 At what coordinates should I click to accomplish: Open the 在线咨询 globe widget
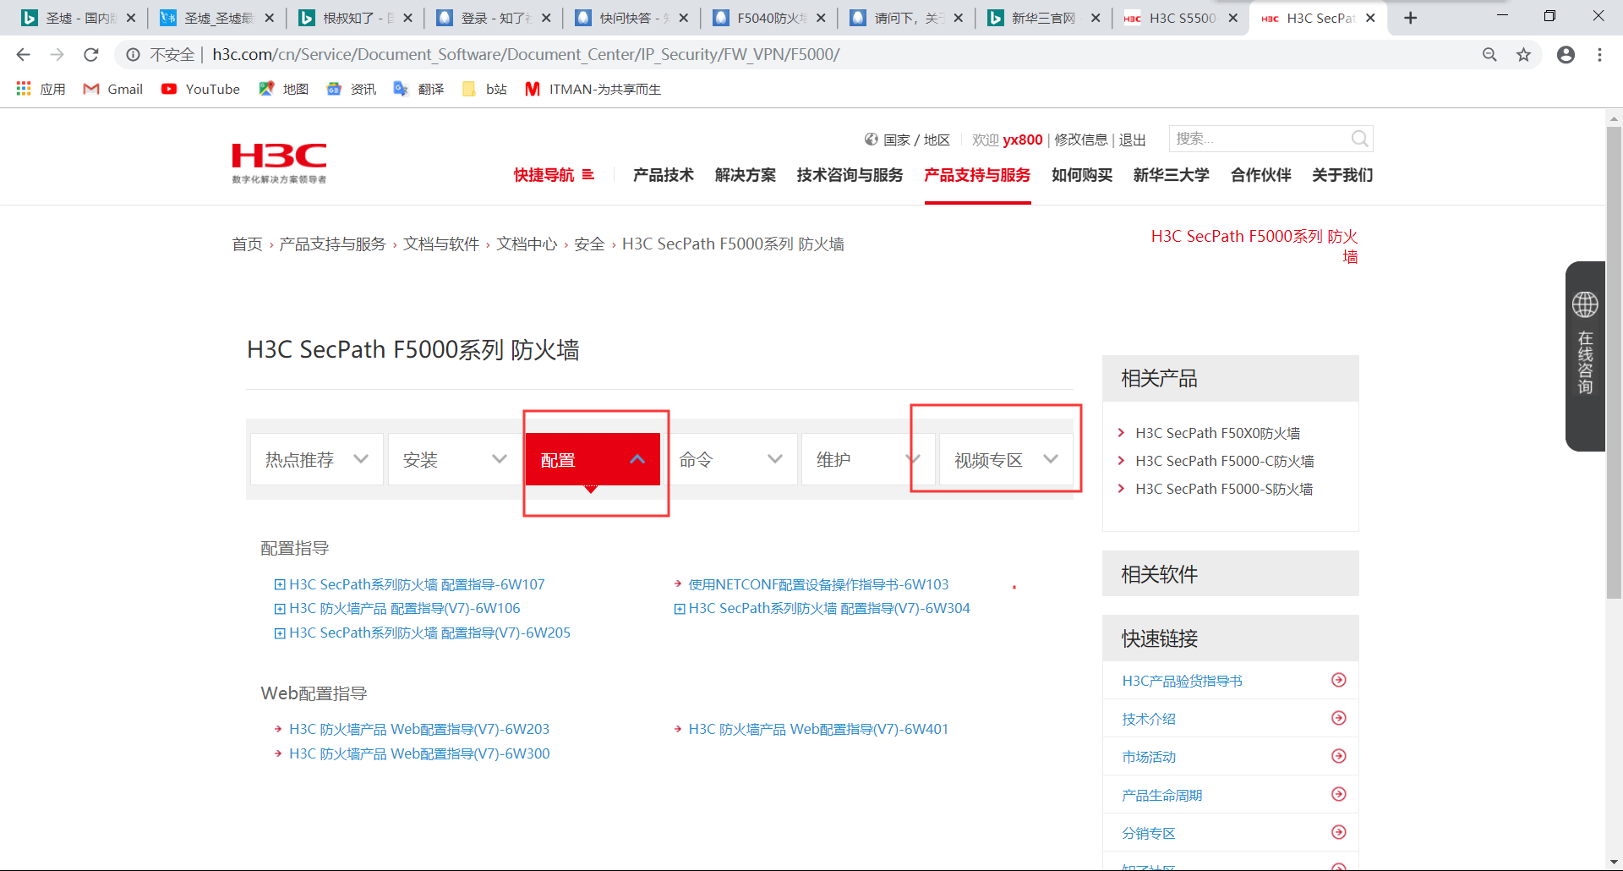click(x=1585, y=355)
